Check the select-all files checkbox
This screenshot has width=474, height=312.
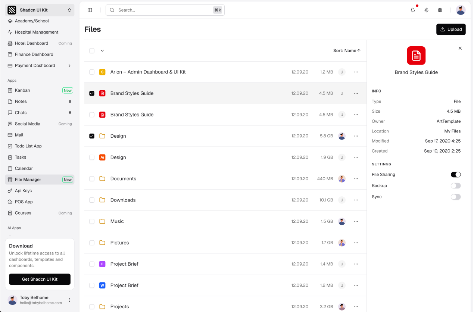coord(92,51)
